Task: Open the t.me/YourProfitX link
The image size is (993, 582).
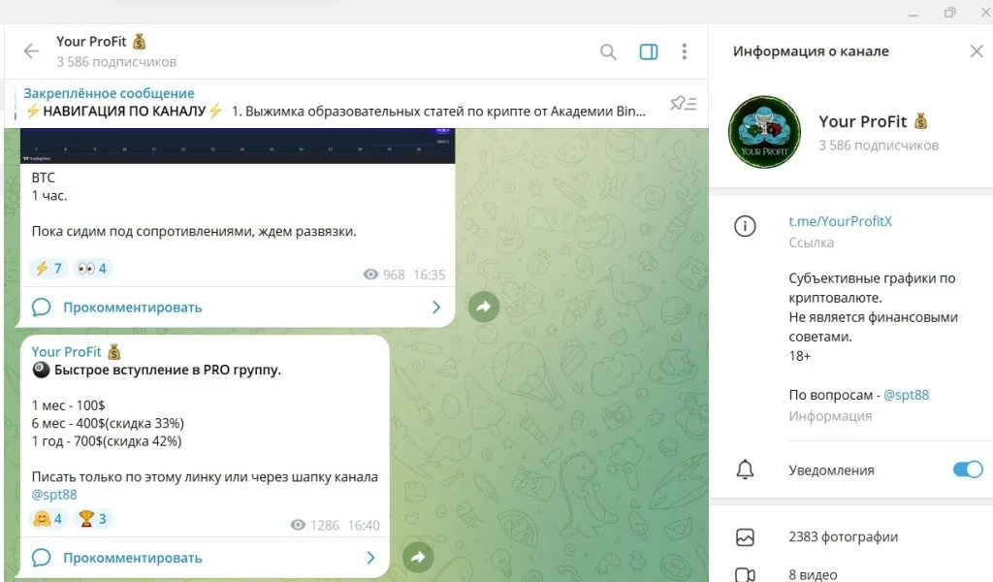Action: coord(840,221)
